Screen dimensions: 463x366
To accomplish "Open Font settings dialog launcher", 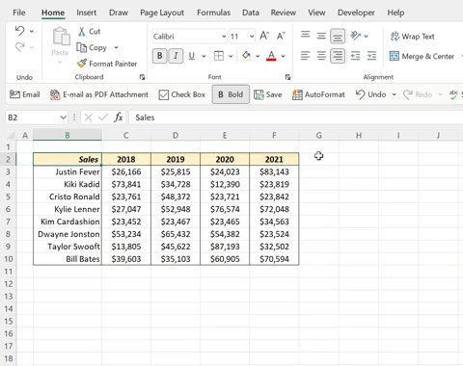I will click(x=287, y=77).
